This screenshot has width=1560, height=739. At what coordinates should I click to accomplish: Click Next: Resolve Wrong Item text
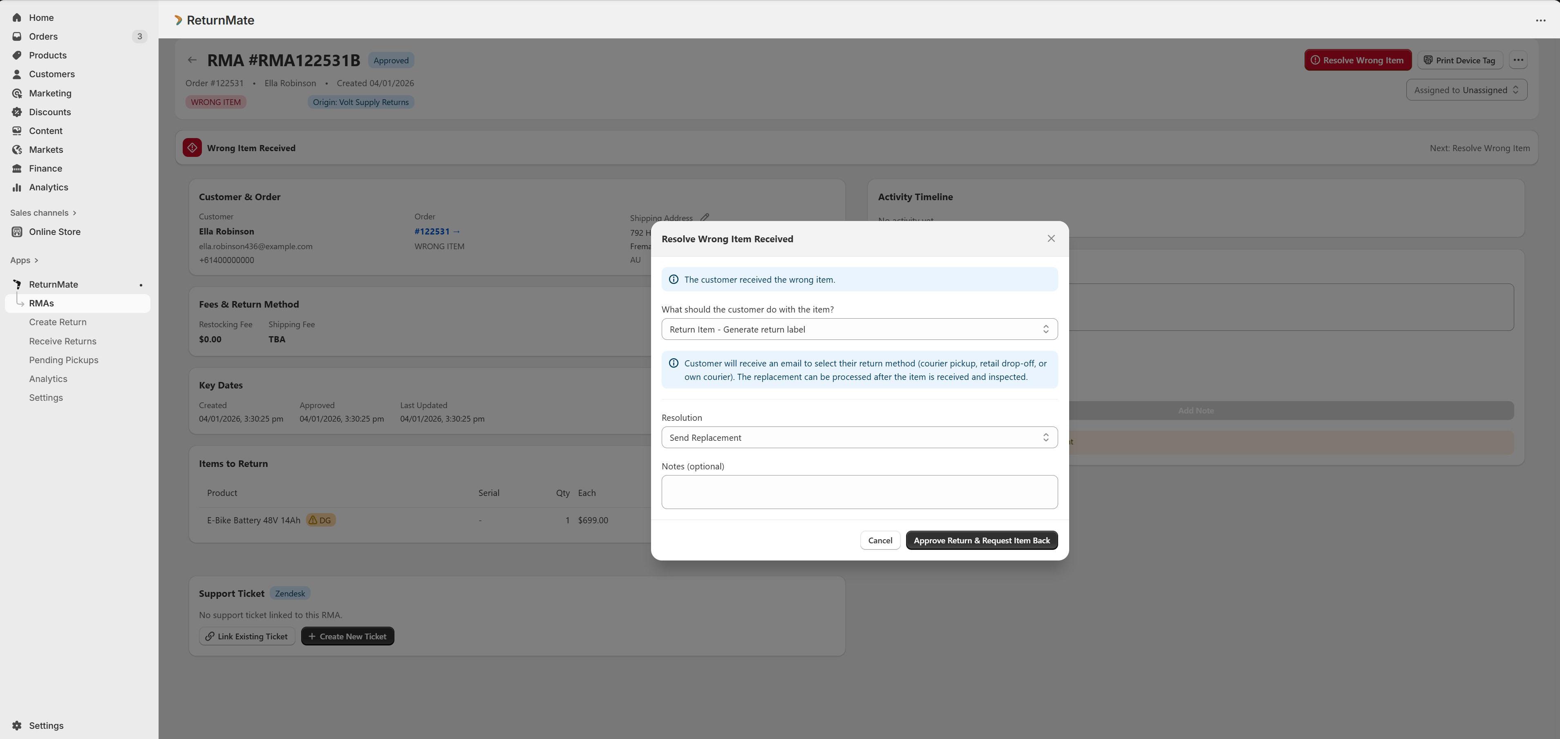(x=1479, y=148)
